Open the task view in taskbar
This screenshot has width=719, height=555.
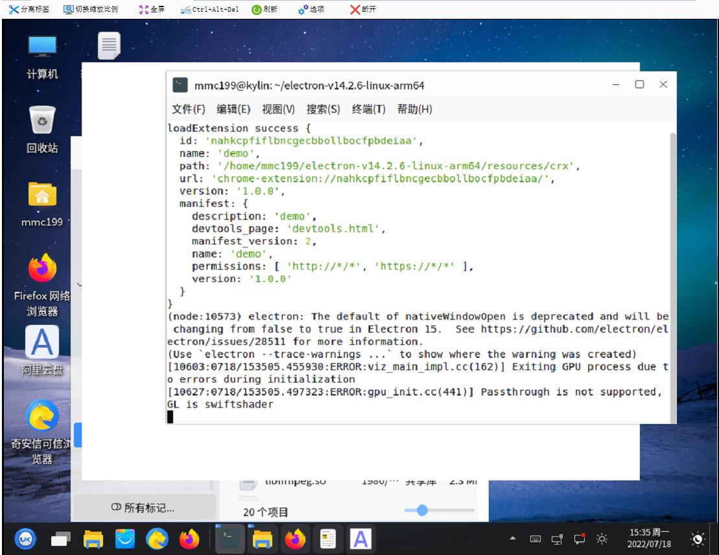[61, 539]
